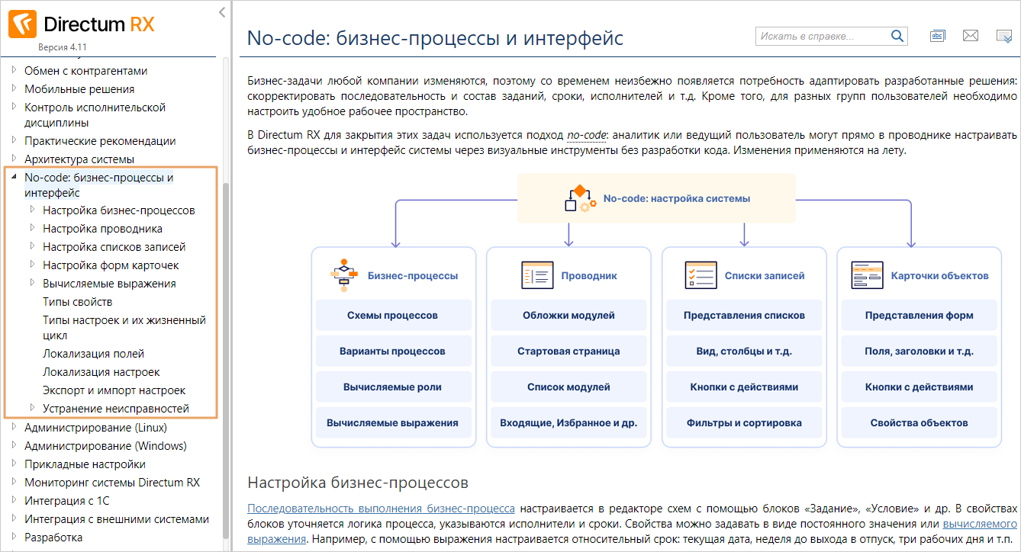
Task: Collapse the left navigation panel arrow
Action: (221, 12)
